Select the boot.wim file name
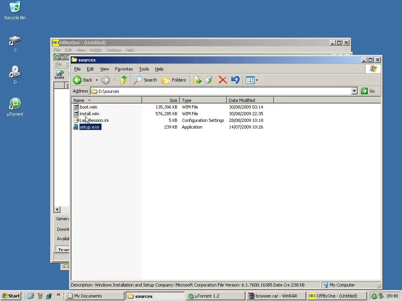402x301 pixels. (x=88, y=107)
